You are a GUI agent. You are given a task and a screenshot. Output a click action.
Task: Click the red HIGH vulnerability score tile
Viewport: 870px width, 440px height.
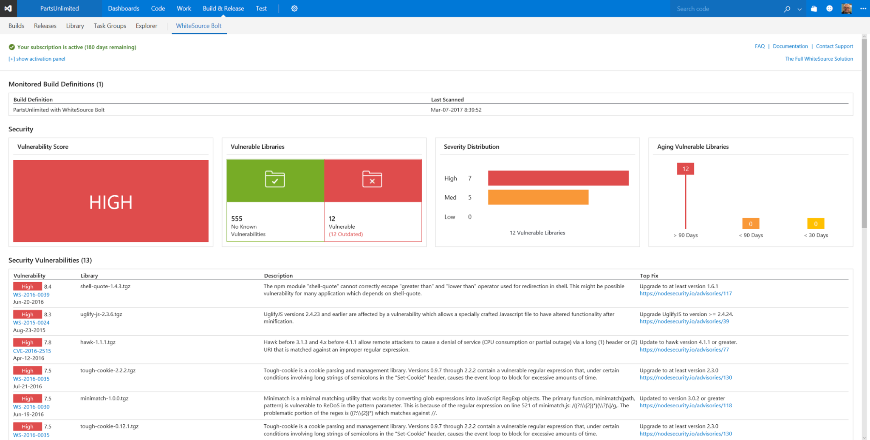(111, 201)
